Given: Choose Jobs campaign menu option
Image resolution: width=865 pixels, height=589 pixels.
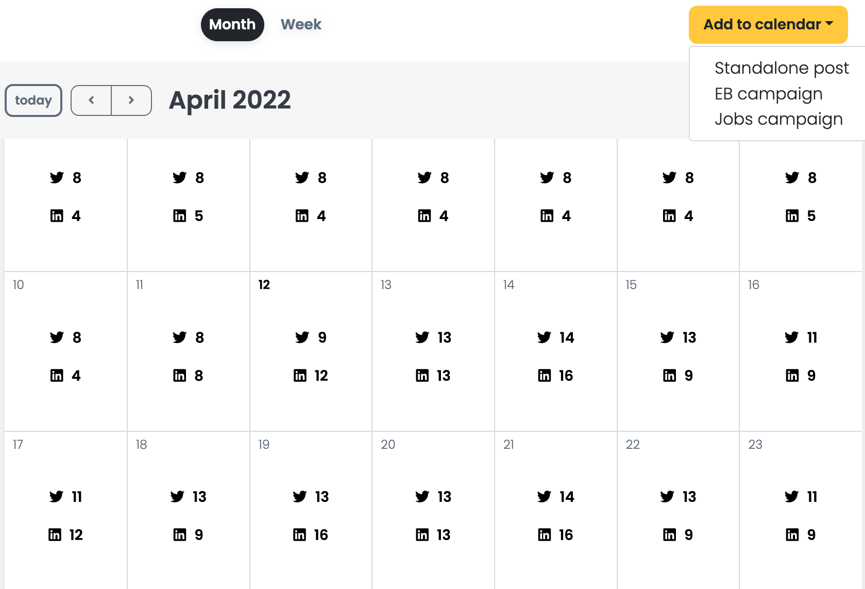Looking at the screenshot, I should [x=778, y=119].
